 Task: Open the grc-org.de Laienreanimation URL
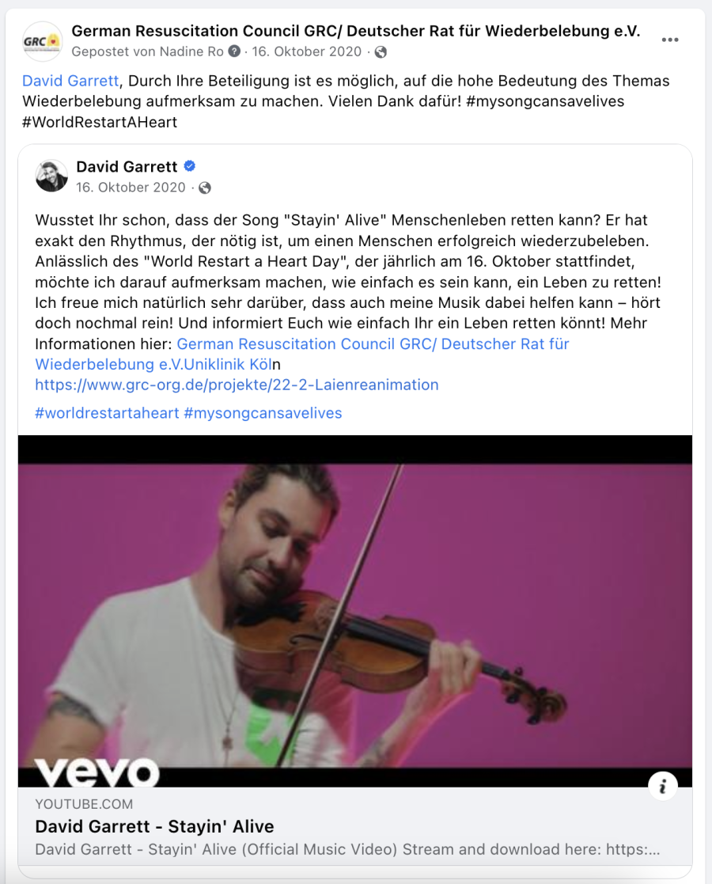pyautogui.click(x=237, y=385)
